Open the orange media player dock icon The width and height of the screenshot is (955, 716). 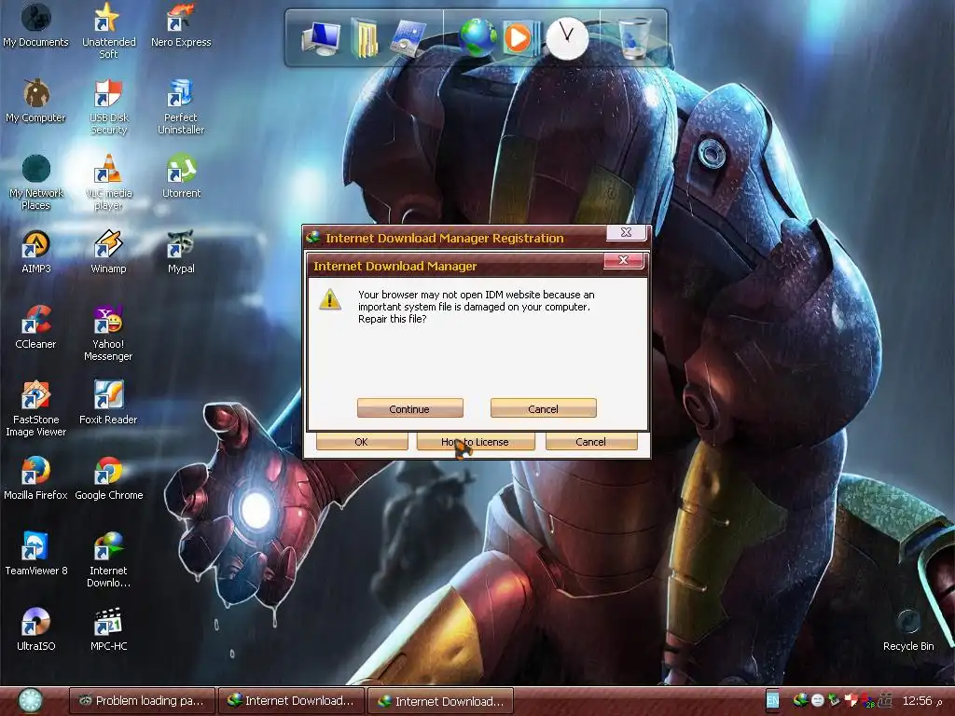(520, 37)
